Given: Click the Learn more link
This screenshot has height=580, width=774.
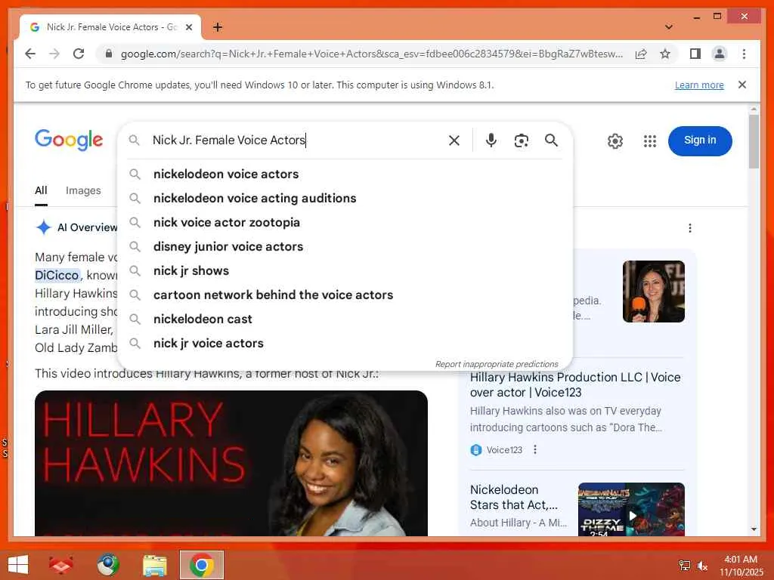Looking at the screenshot, I should (x=699, y=85).
